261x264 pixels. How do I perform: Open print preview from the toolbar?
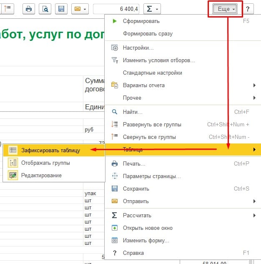(x=45, y=8)
